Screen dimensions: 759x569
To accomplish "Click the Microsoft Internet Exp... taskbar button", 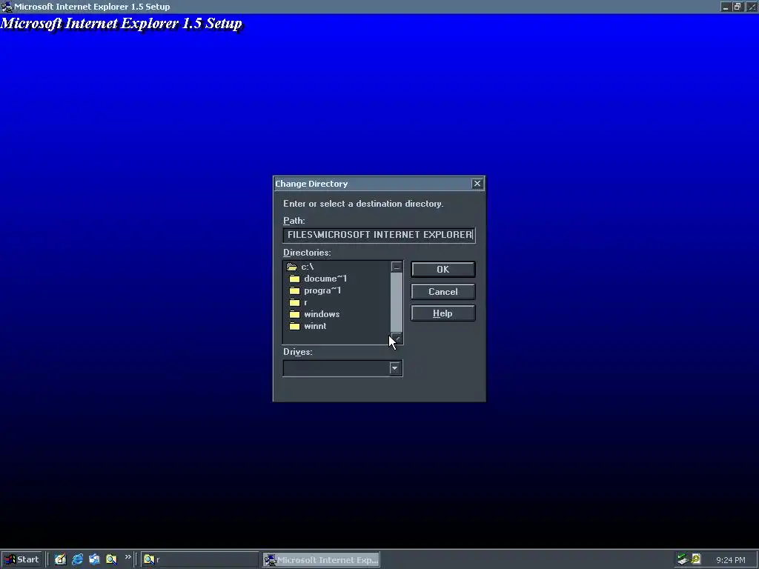I will pos(322,560).
